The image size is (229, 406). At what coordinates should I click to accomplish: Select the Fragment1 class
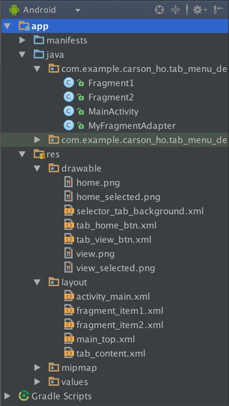point(111,83)
